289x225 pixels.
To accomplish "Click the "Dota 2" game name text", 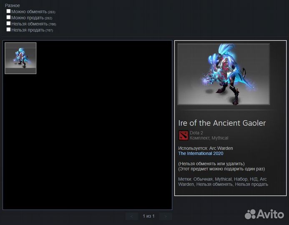I will [x=196, y=133].
